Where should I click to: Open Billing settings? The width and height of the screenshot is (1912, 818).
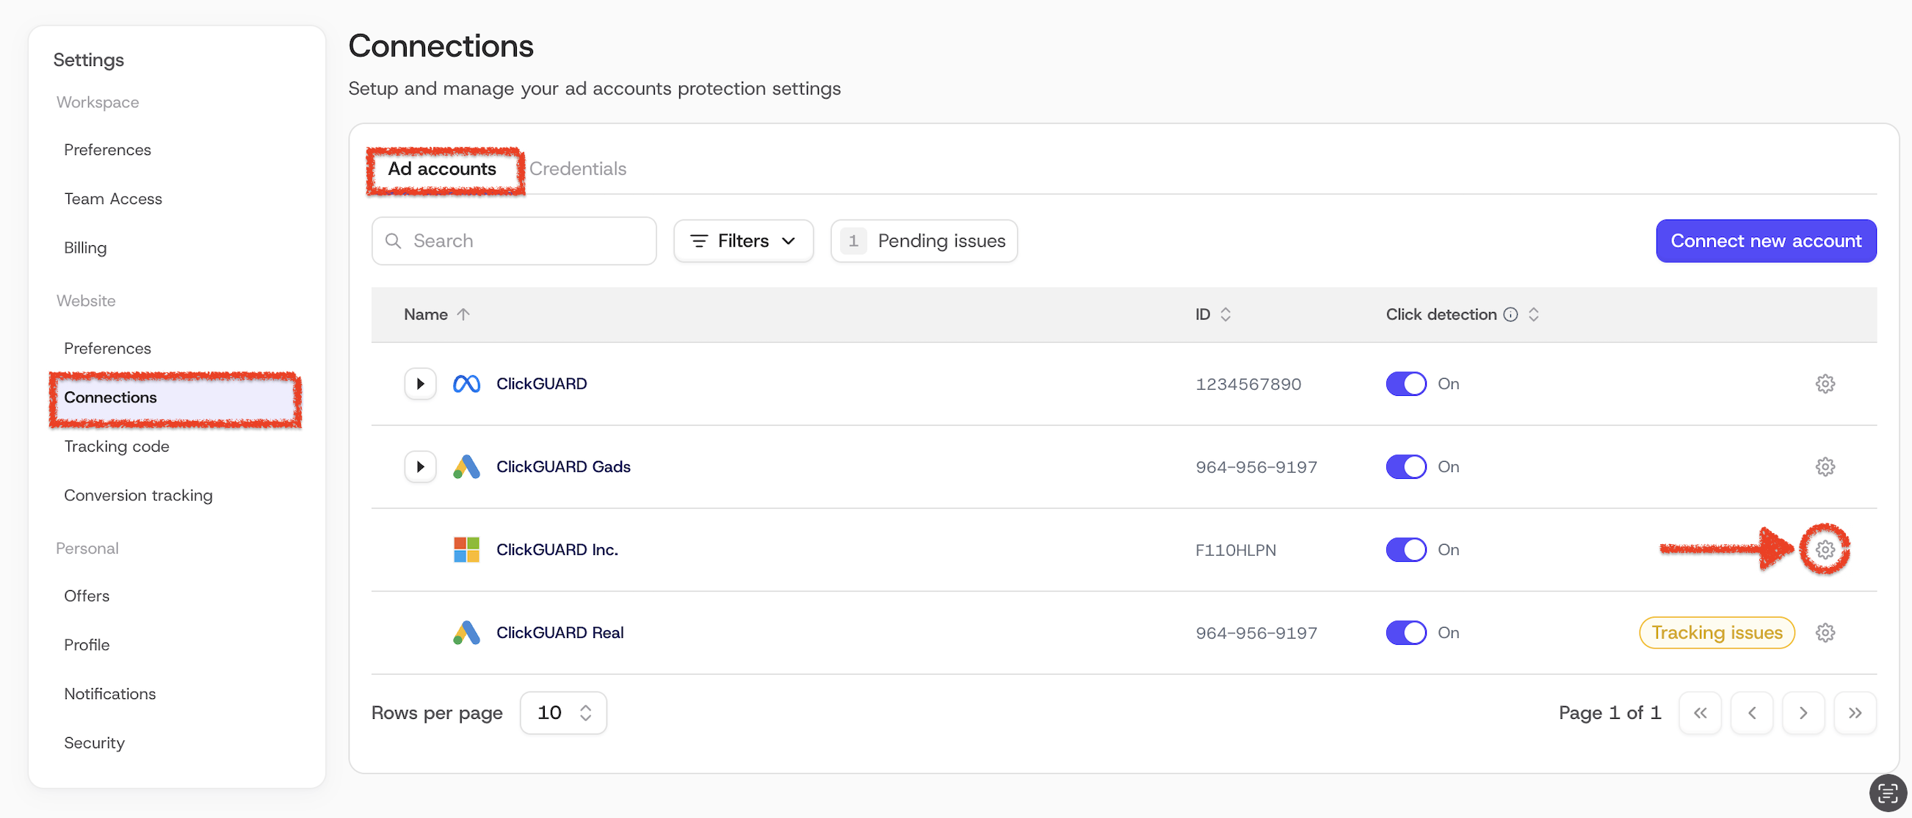coord(84,248)
